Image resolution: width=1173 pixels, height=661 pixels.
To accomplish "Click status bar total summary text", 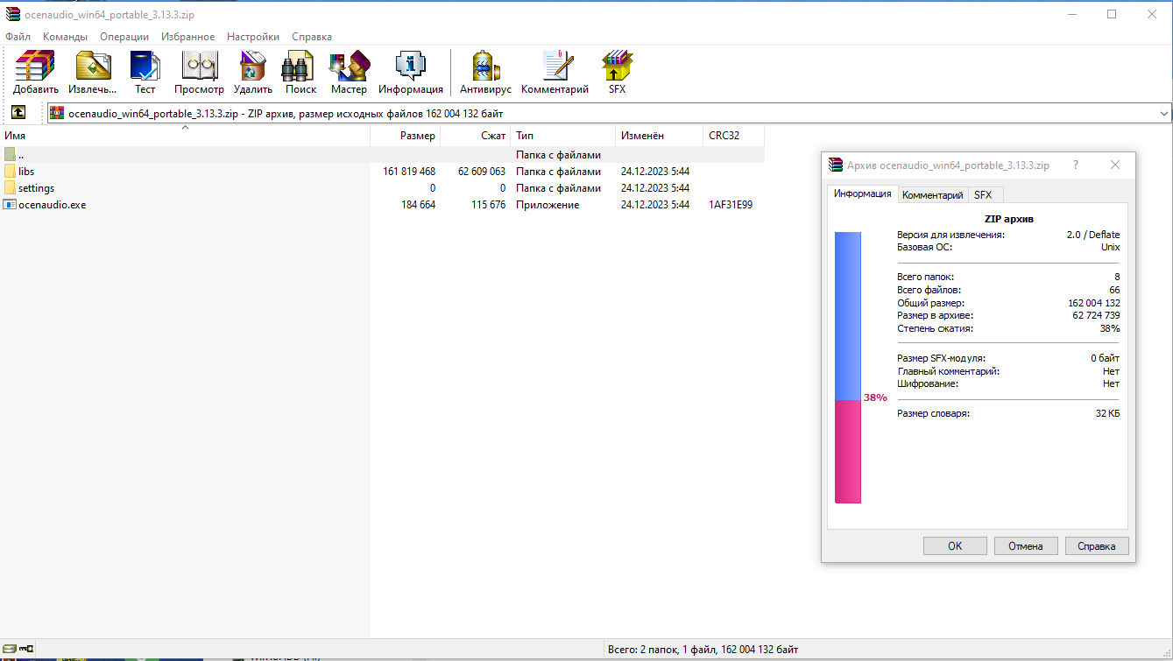I will point(703,650).
